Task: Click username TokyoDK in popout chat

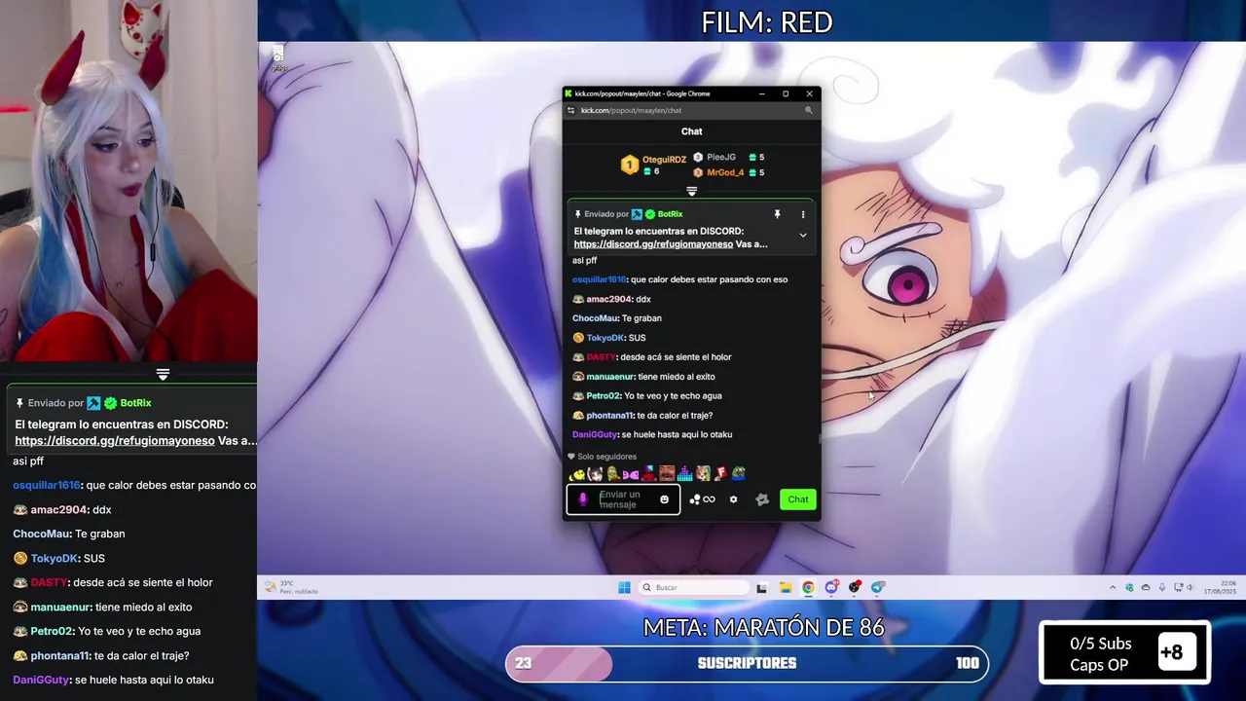Action: pos(605,338)
